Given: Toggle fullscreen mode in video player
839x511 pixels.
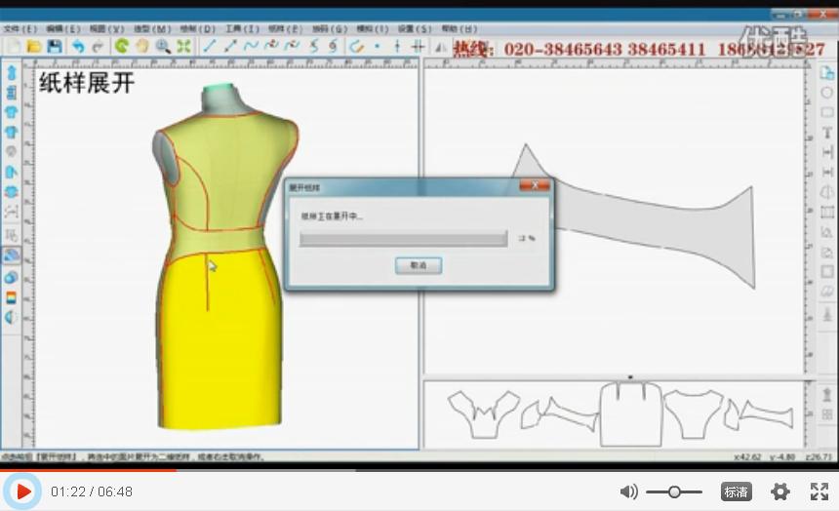Looking at the screenshot, I should [819, 491].
